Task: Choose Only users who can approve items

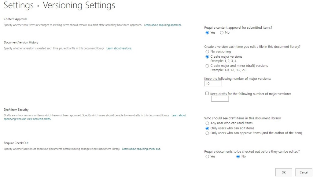Action: [207, 133]
